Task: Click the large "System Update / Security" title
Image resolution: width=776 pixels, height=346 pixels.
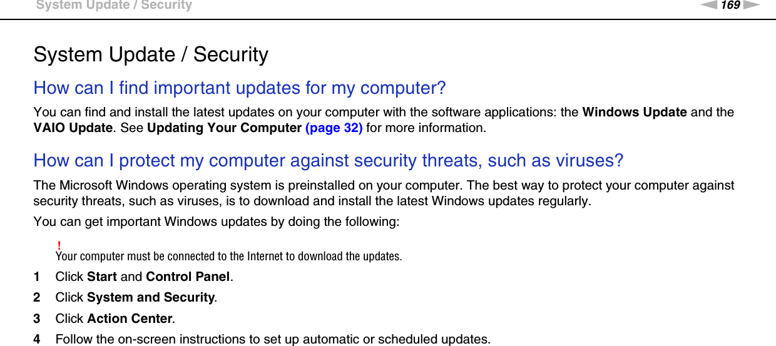Action: [x=151, y=54]
